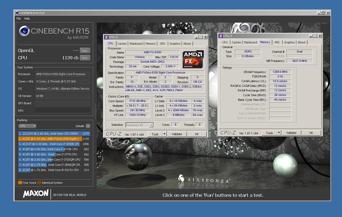Select Core i7-3770 ranking entry
This screenshot has width=342, height=217.
(x=54, y=154)
